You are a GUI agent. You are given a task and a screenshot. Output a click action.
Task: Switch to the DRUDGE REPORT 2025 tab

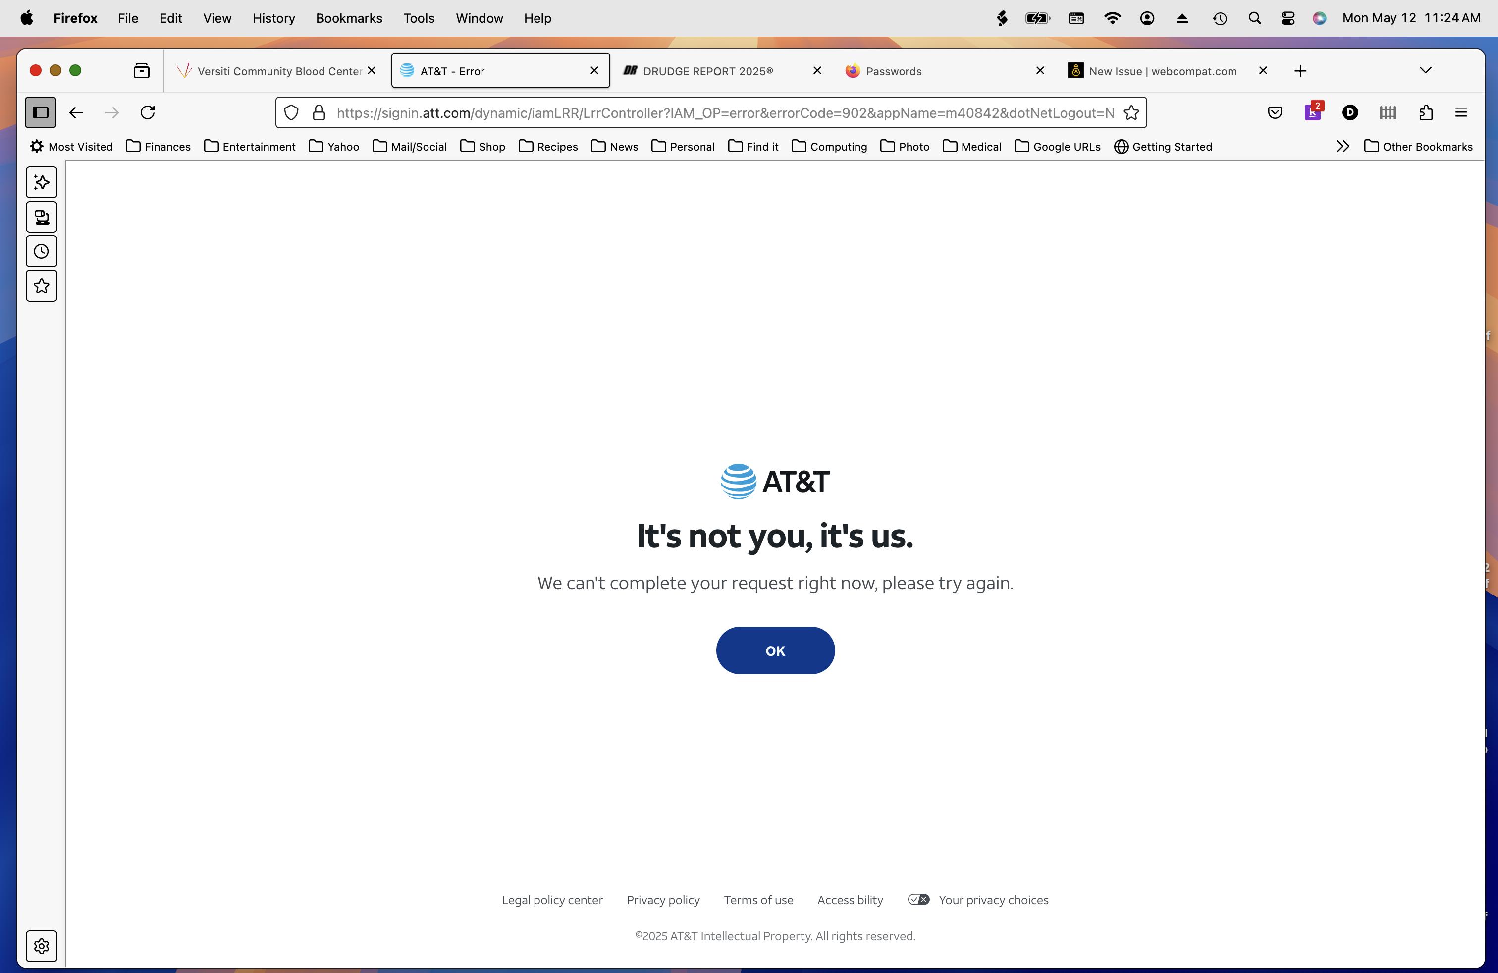707,70
